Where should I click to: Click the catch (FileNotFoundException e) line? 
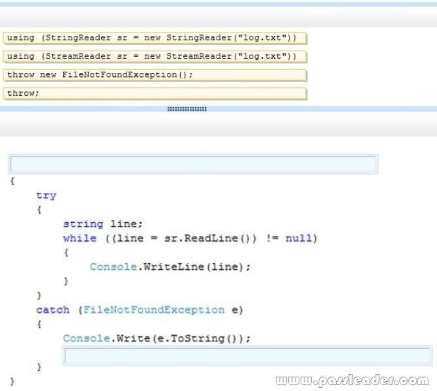pos(140,310)
